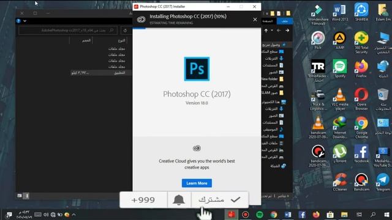This screenshot has width=392, height=220.
Task: Select VLC media player desktop icon
Action: click(x=340, y=99)
